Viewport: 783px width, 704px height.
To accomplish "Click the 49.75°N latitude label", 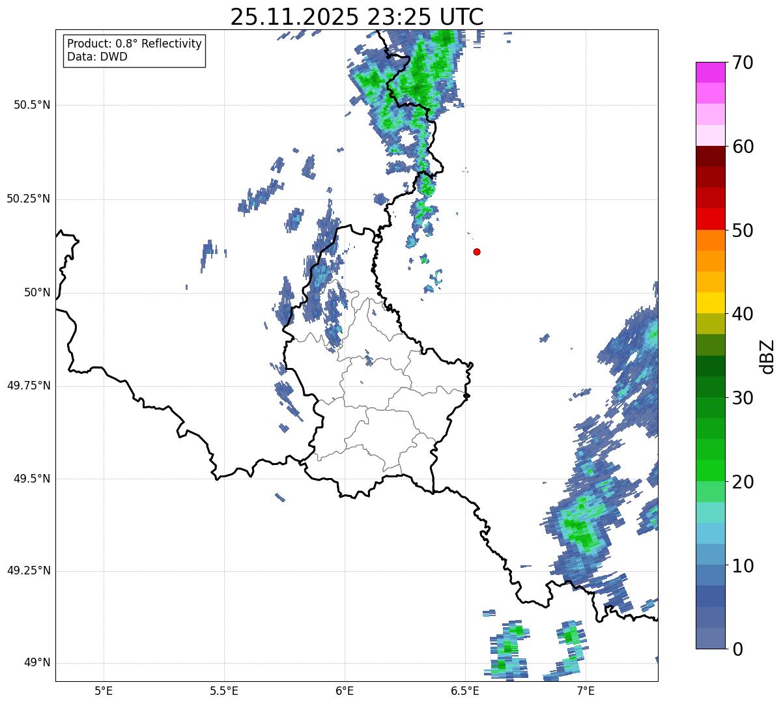I will [x=29, y=386].
